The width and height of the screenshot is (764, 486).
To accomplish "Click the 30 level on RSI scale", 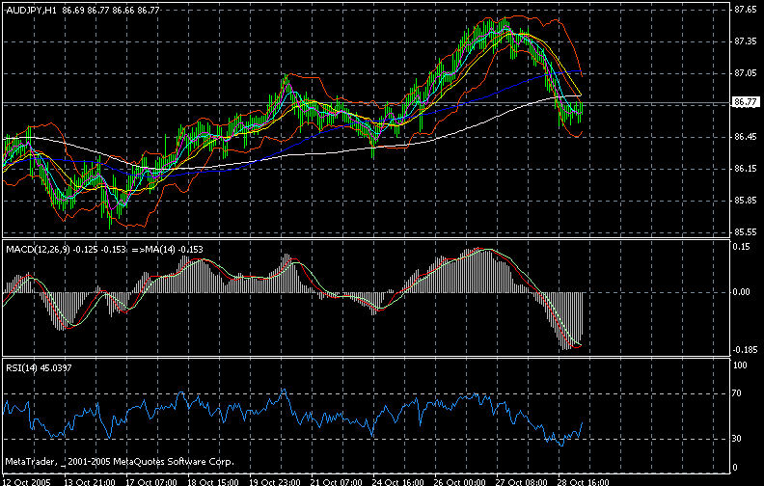I will point(738,439).
